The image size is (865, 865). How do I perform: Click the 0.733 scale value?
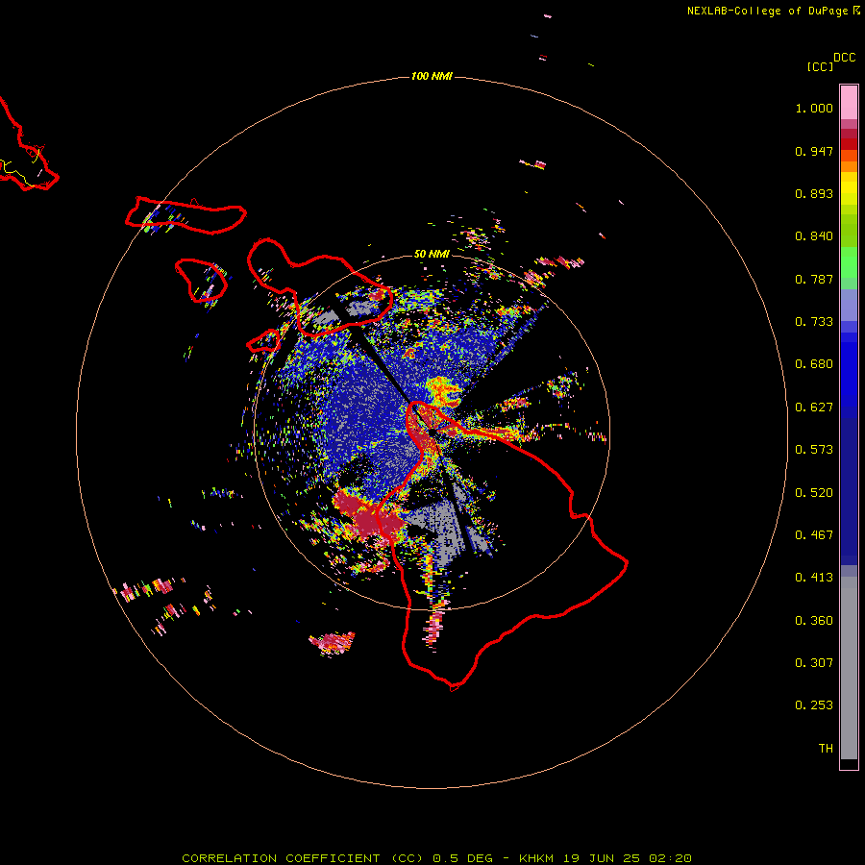click(814, 322)
